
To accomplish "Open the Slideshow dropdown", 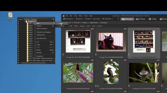I will (x=108, y=19).
